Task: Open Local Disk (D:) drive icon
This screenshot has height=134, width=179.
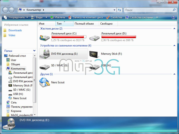Action: tap(94, 38)
